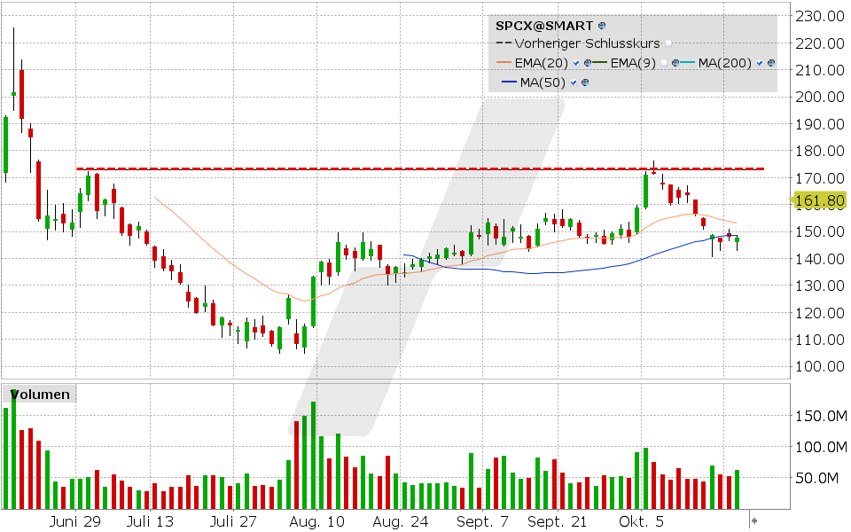This screenshot has width=851, height=532.
Task: Click the 150.0M volume axis label
Action: click(821, 417)
